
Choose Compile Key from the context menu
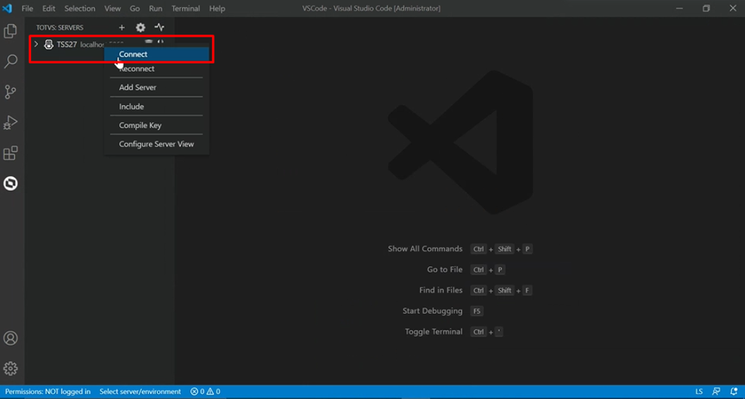[x=156, y=125]
